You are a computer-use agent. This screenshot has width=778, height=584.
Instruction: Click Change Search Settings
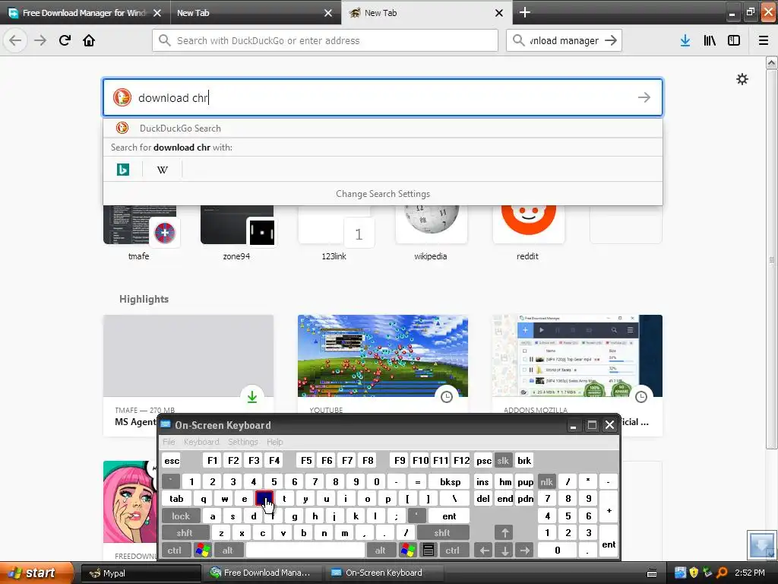[383, 194]
